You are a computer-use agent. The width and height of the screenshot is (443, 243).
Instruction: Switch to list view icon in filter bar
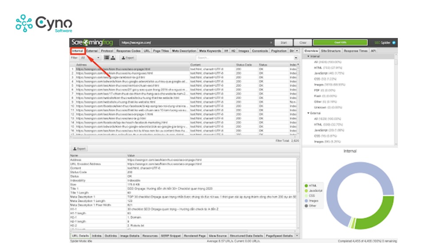pyautogui.click(x=106, y=57)
